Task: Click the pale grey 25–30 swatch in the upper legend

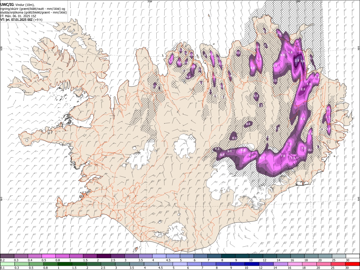Action: point(339,256)
